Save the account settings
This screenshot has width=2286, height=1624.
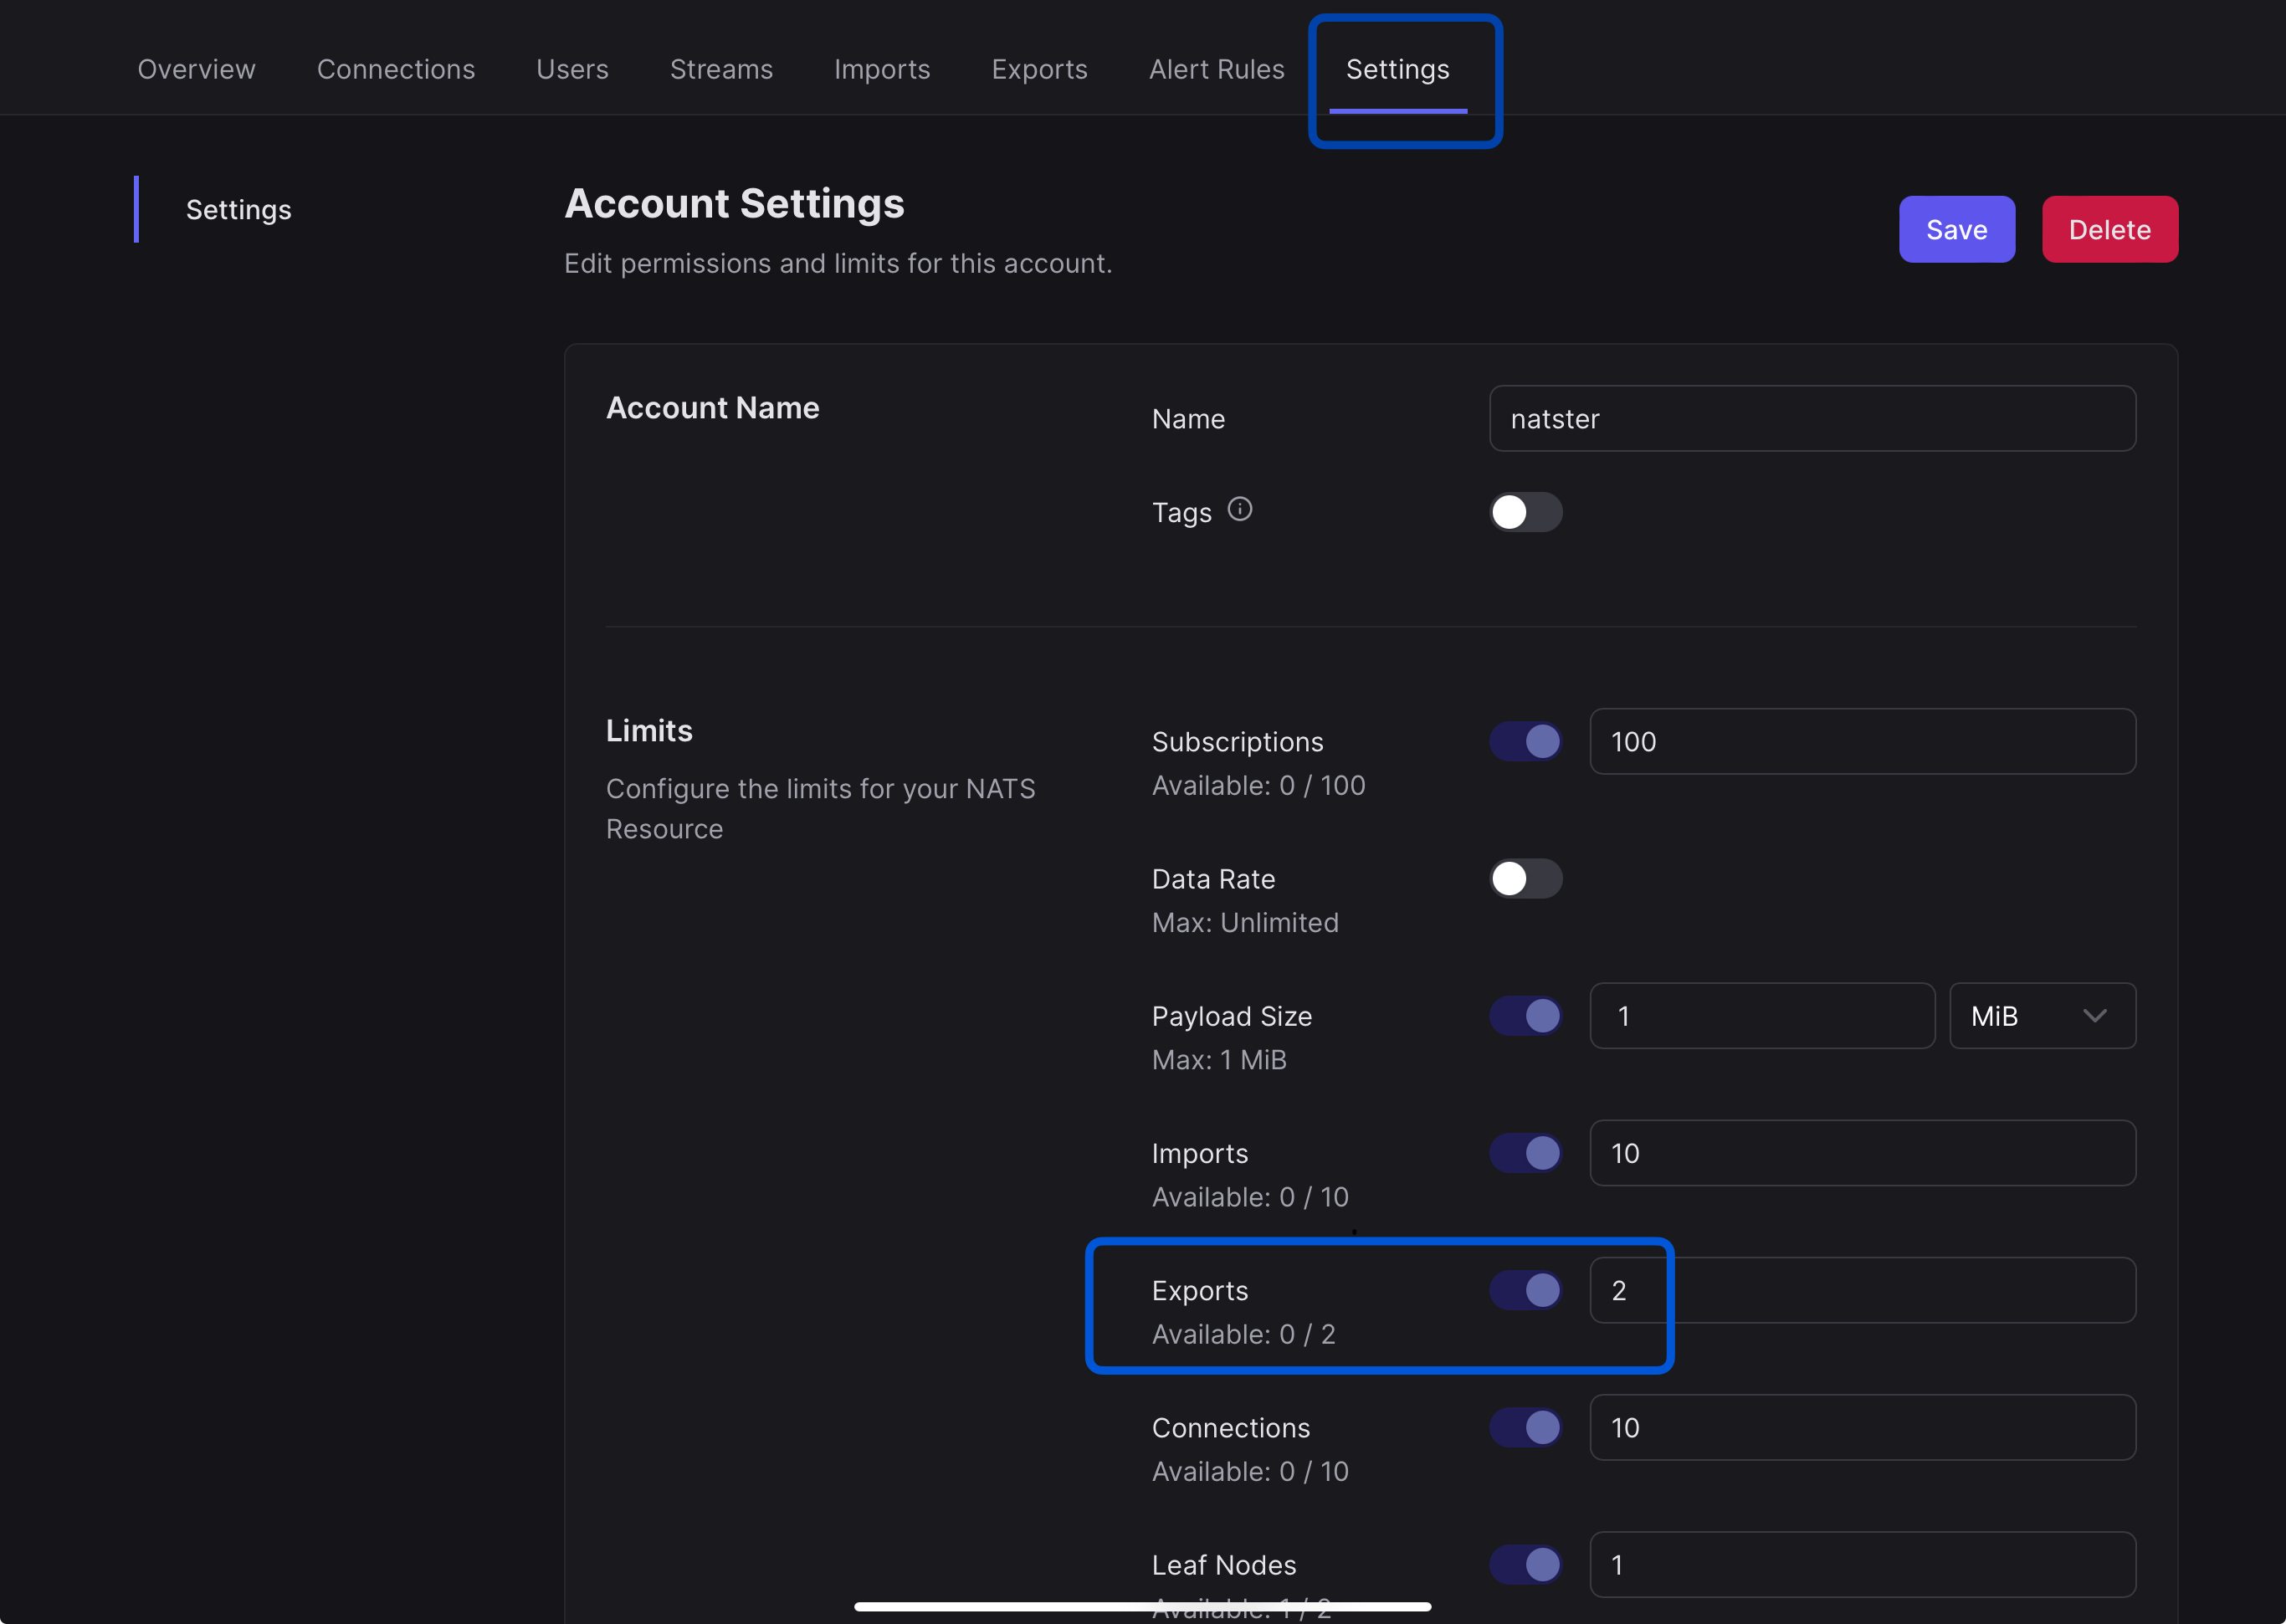click(x=1956, y=229)
